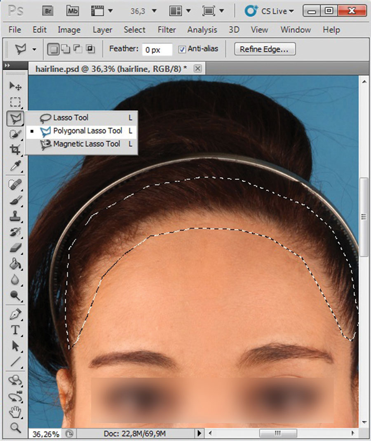The height and width of the screenshot is (441, 371).
Task: Open the tool preset picker arrow
Action: coord(34,49)
